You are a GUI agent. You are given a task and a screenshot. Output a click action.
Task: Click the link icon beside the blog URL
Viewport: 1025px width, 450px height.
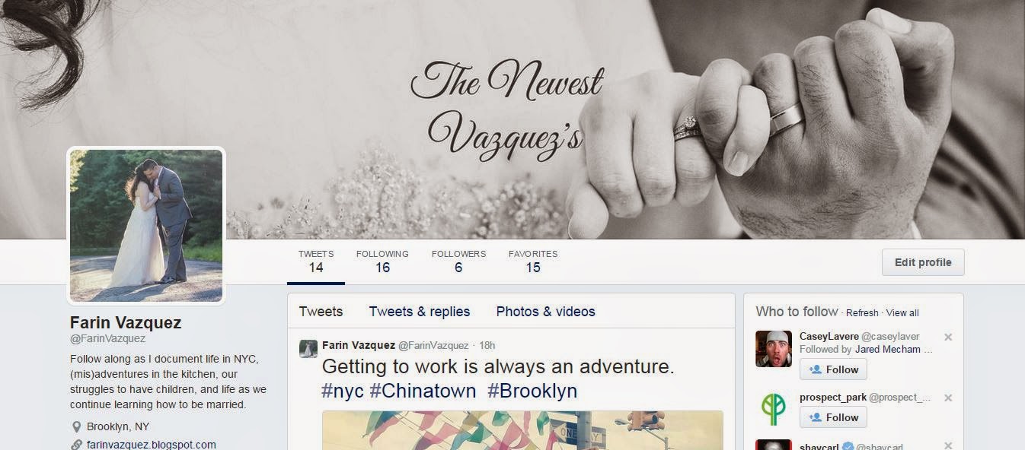(x=76, y=445)
